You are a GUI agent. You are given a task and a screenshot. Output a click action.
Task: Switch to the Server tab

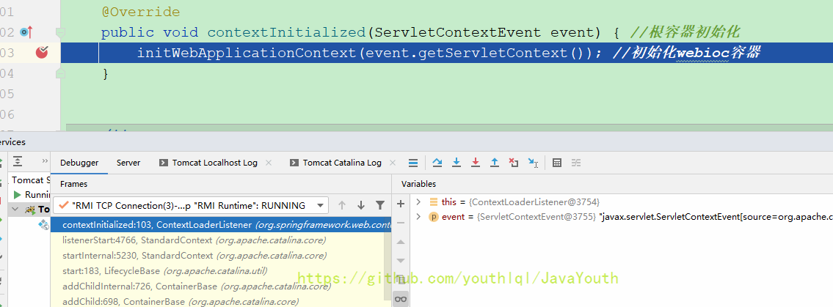(128, 163)
